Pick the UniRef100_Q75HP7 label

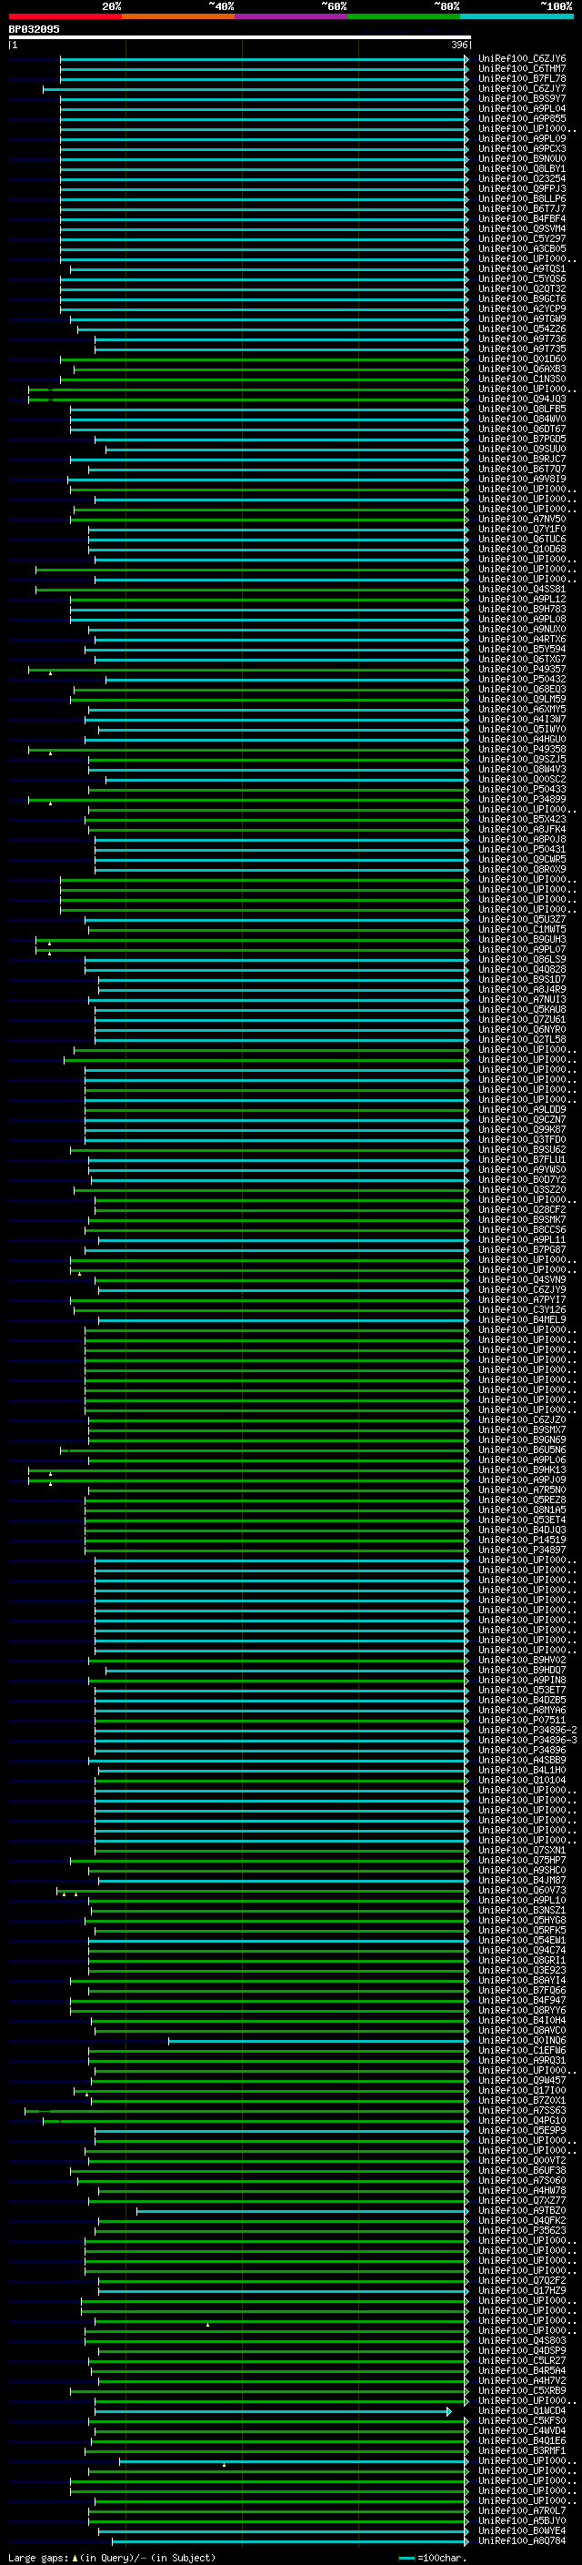pos(522,1860)
